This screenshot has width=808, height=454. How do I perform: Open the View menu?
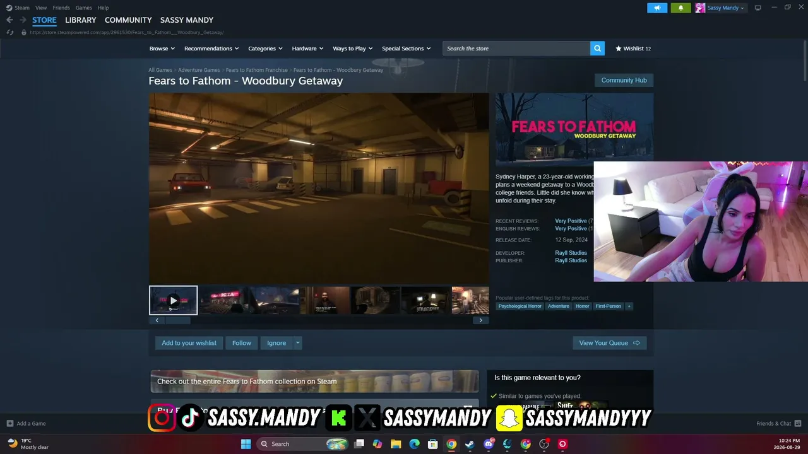[41, 8]
